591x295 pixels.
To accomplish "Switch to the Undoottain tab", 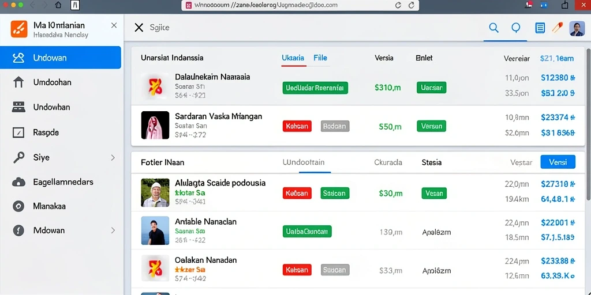I will coord(304,162).
